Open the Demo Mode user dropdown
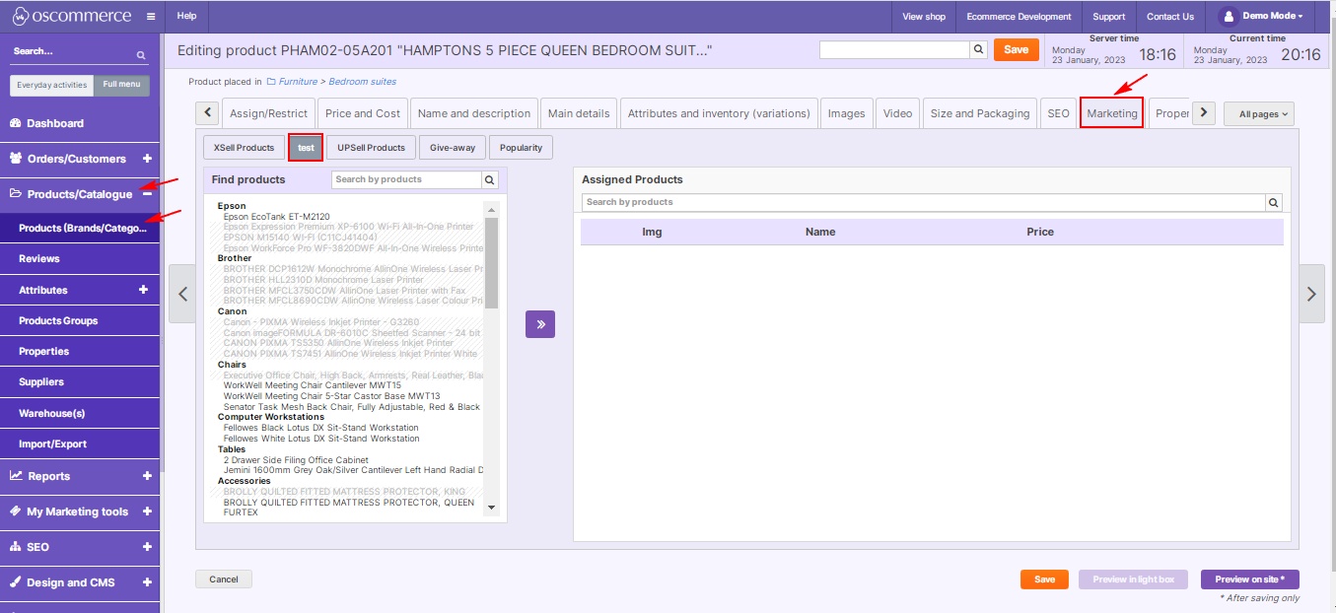1336x613 pixels. pos(1260,17)
